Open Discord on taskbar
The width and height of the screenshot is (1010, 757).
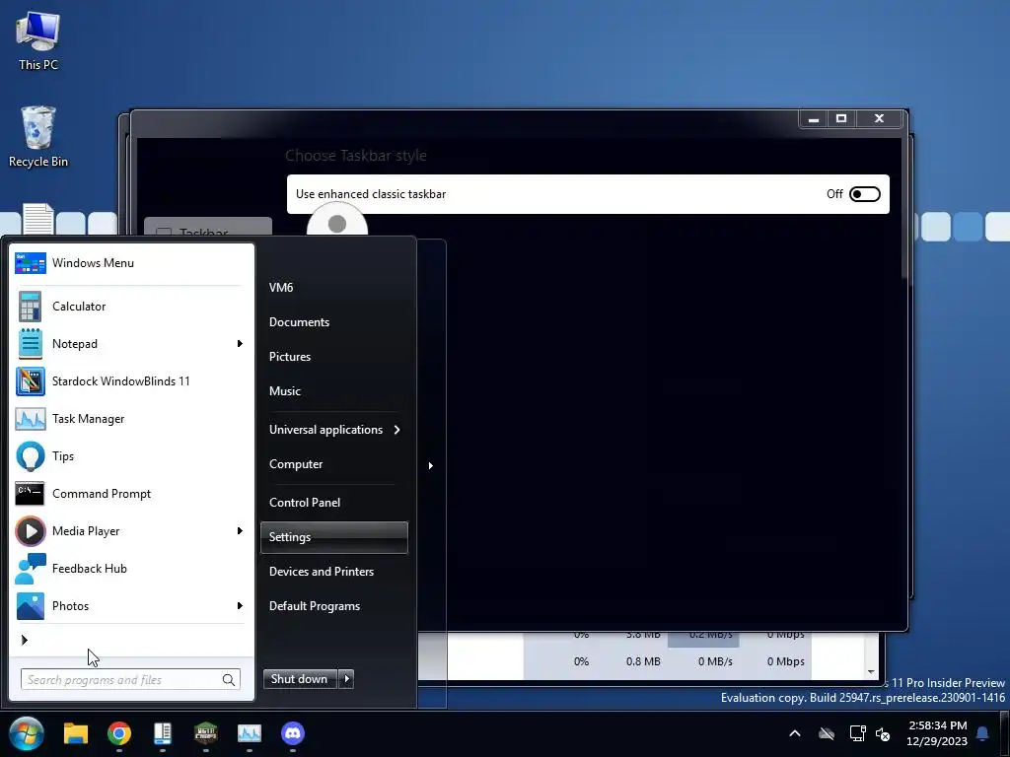point(293,733)
